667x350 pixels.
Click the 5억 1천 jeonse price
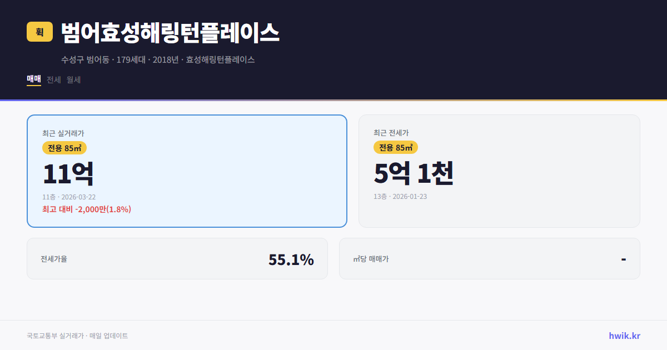[414, 173]
